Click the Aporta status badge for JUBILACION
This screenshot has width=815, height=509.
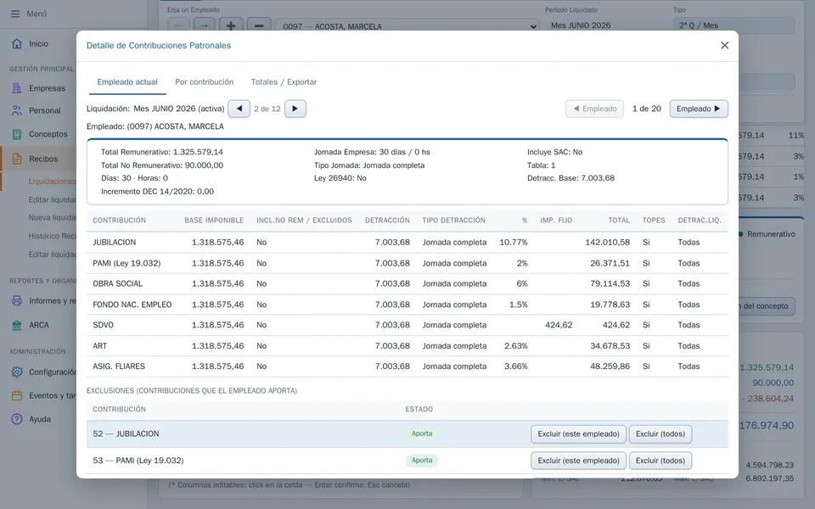(x=422, y=433)
